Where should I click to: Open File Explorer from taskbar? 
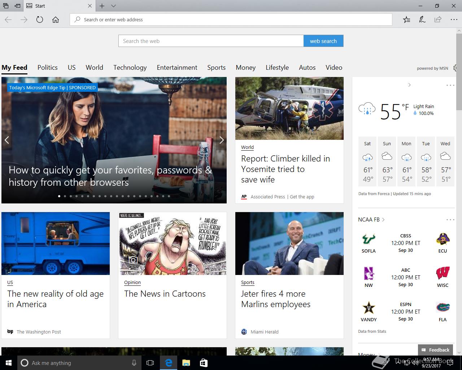pos(186,363)
